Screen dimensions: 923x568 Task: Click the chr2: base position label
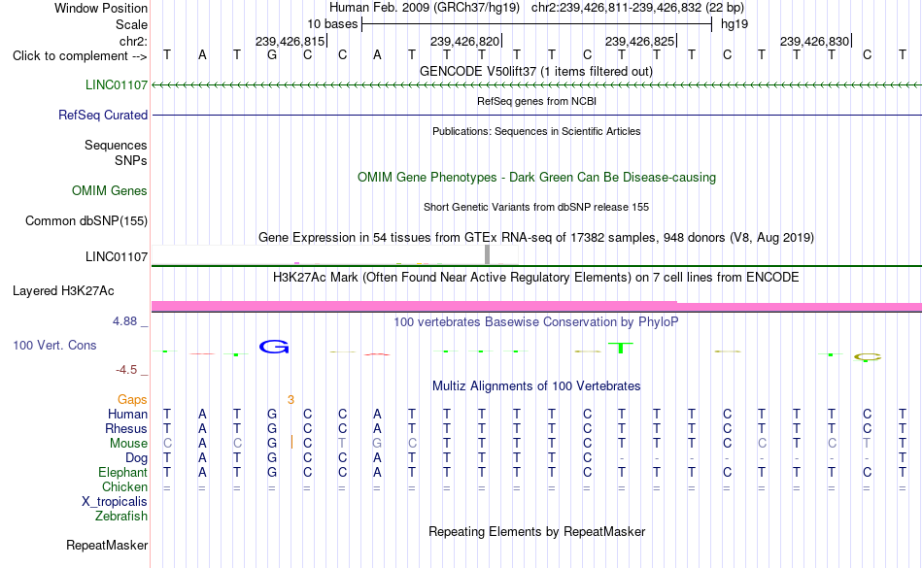[133, 41]
